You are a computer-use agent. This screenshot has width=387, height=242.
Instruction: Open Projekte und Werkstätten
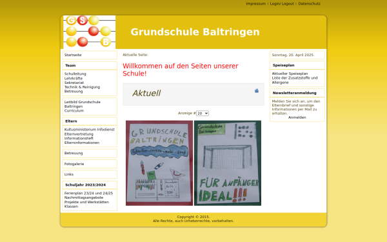coord(86,202)
